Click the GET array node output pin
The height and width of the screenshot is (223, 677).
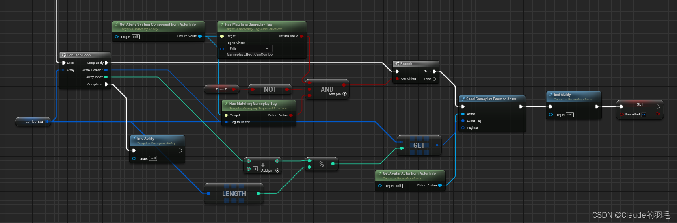coord(437,145)
